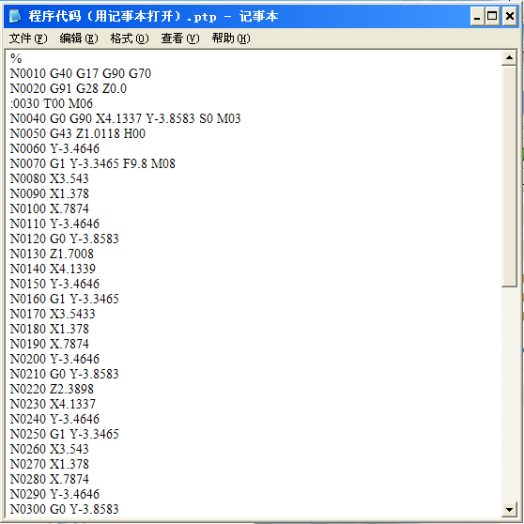Click line N0280 X.7874
524x524 pixels.
click(50, 479)
